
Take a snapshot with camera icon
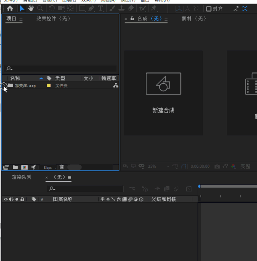(x=217, y=166)
